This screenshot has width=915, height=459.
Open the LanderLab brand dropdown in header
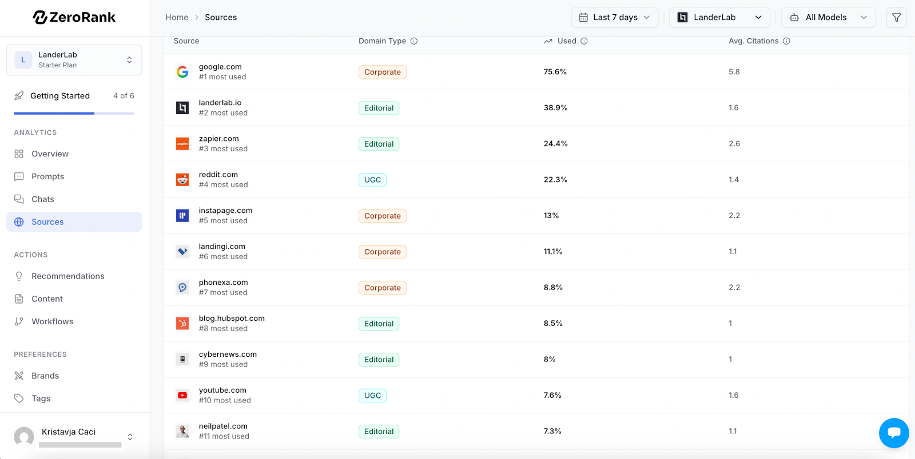pos(719,17)
